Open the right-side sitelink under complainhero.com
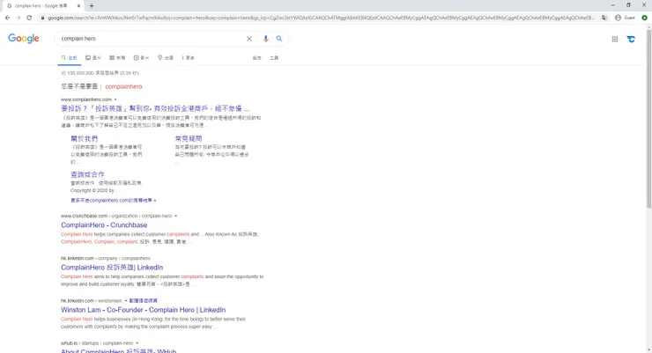The height and width of the screenshot is (353, 652). [x=189, y=139]
